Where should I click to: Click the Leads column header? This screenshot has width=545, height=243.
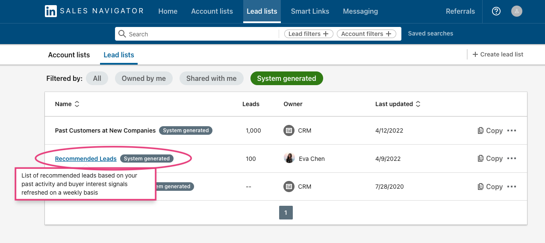(x=251, y=104)
